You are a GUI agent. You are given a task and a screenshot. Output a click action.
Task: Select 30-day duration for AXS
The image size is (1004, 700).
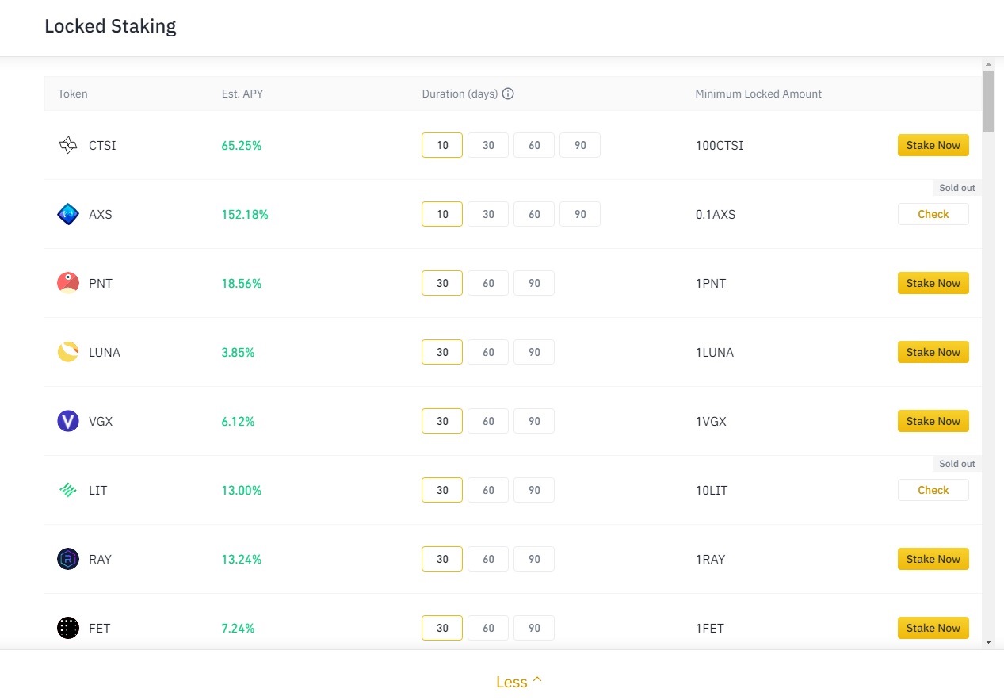[x=488, y=214]
